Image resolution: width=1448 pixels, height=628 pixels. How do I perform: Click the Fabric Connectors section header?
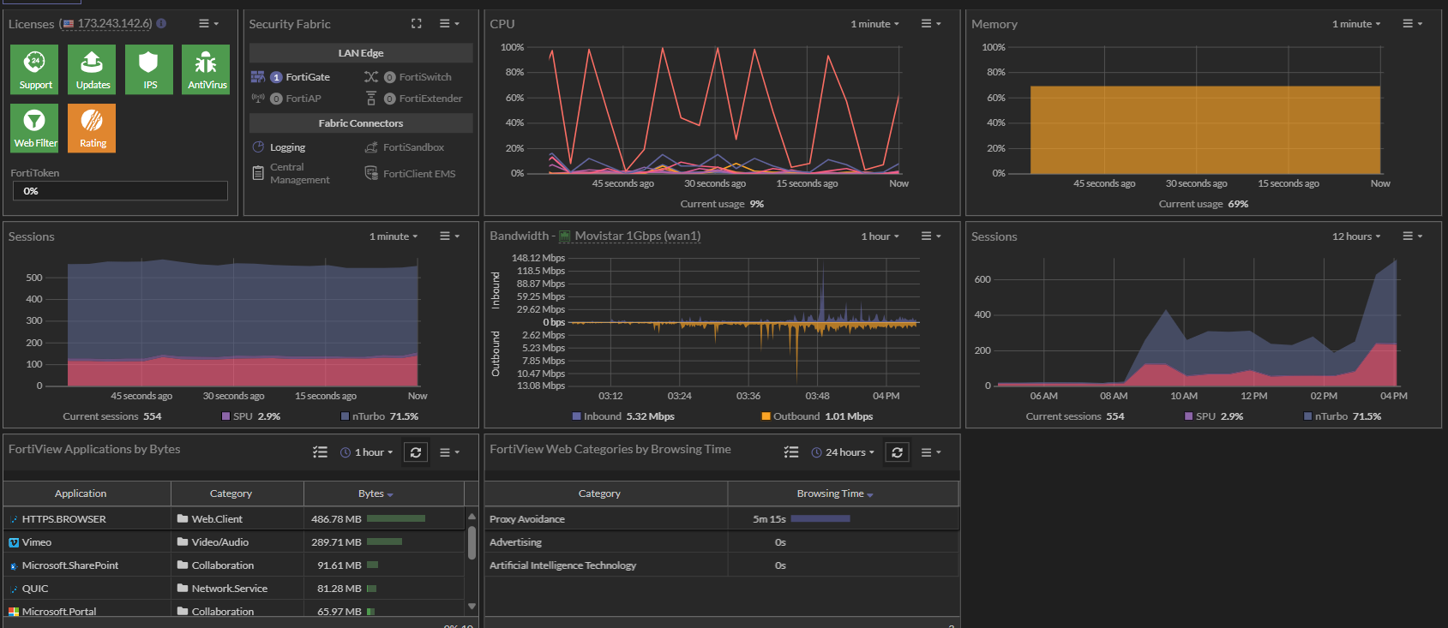(361, 123)
